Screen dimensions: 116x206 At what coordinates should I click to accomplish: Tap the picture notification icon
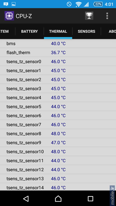pyautogui.click(x=13, y=4)
